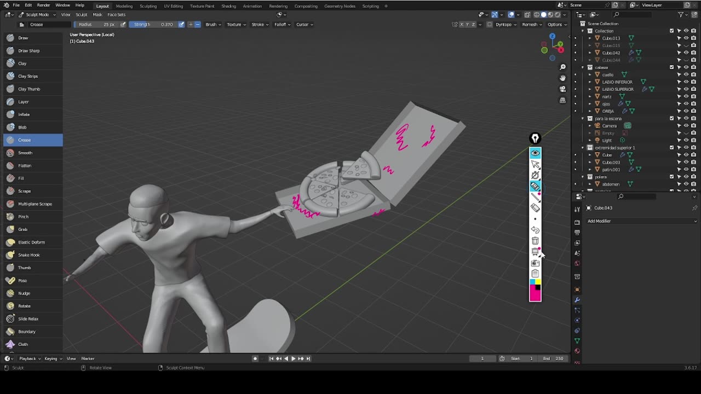Activate the Smooth brush
This screenshot has height=394, width=701.
point(33,153)
